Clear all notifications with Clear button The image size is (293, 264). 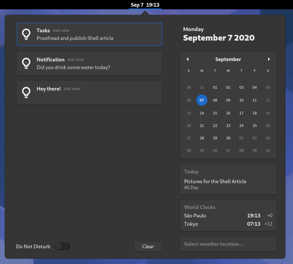click(148, 246)
